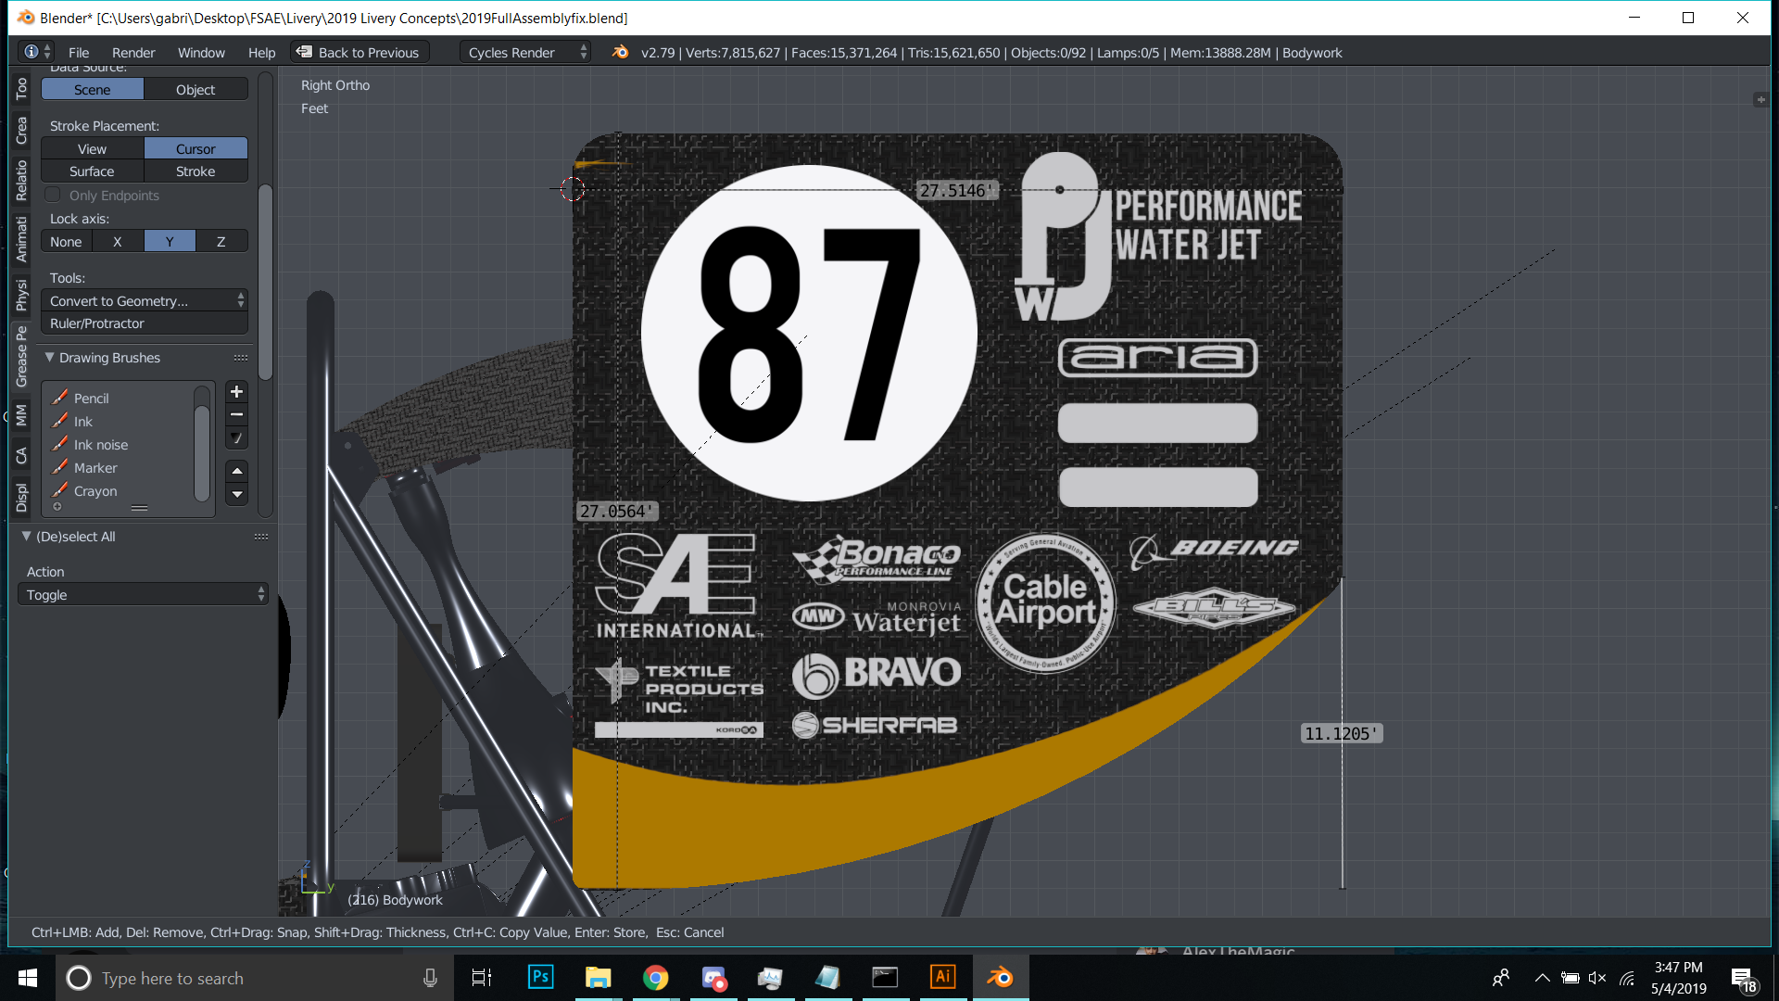Switch to the Animation shelf tab
1779x1001 pixels.
pos(21,239)
